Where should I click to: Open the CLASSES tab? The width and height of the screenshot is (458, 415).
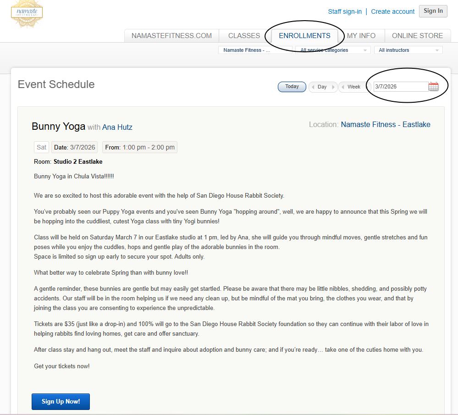click(244, 36)
